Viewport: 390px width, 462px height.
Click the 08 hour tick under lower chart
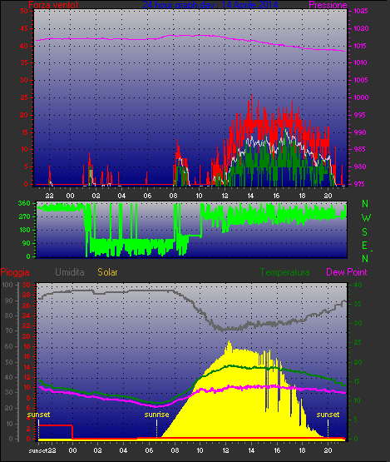[x=175, y=450]
